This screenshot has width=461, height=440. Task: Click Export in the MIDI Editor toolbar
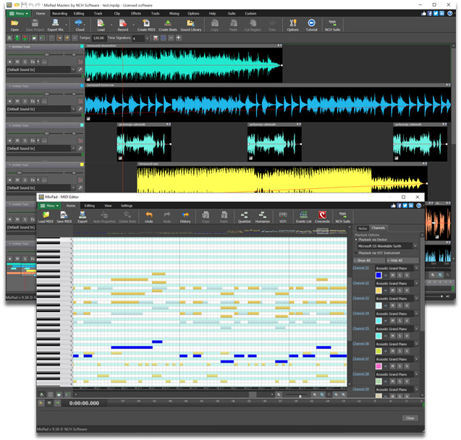(x=83, y=217)
